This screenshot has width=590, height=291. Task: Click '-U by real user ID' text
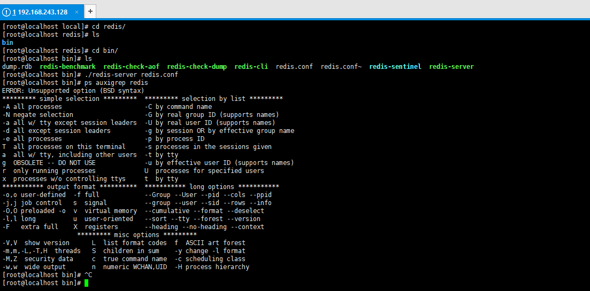point(210,122)
